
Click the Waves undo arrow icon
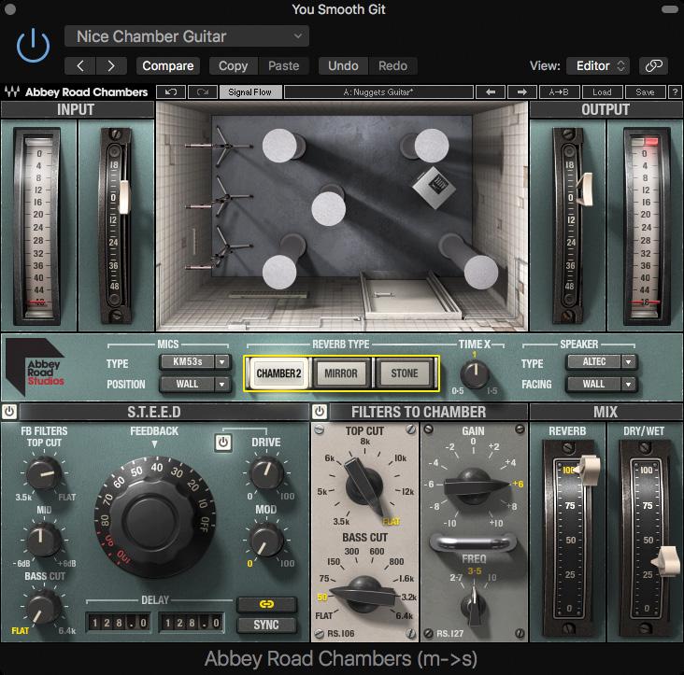171,91
